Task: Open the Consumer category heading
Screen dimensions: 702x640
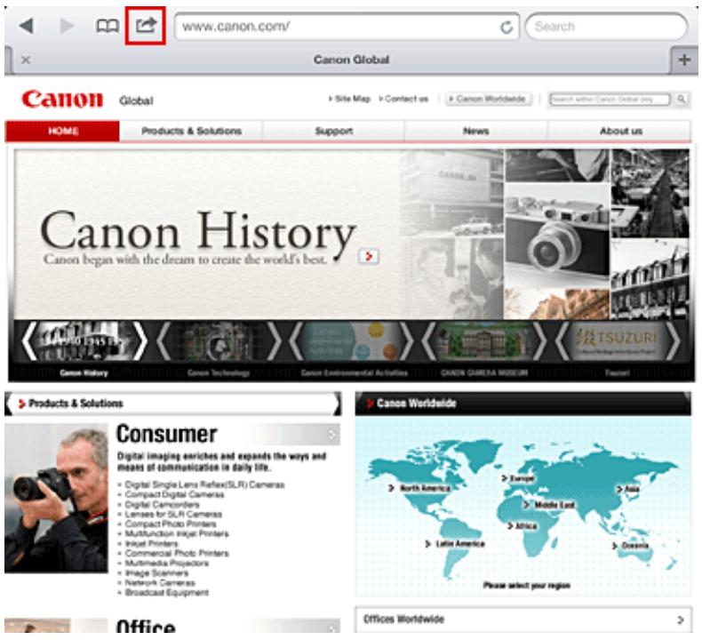Action: coord(166,434)
